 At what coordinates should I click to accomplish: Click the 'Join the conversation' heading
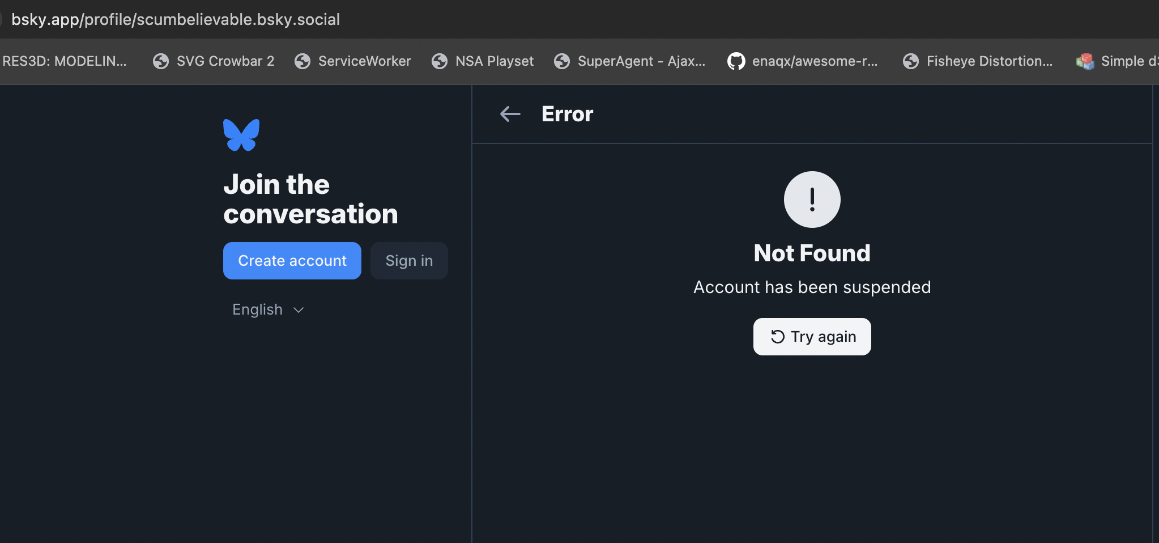coord(310,200)
